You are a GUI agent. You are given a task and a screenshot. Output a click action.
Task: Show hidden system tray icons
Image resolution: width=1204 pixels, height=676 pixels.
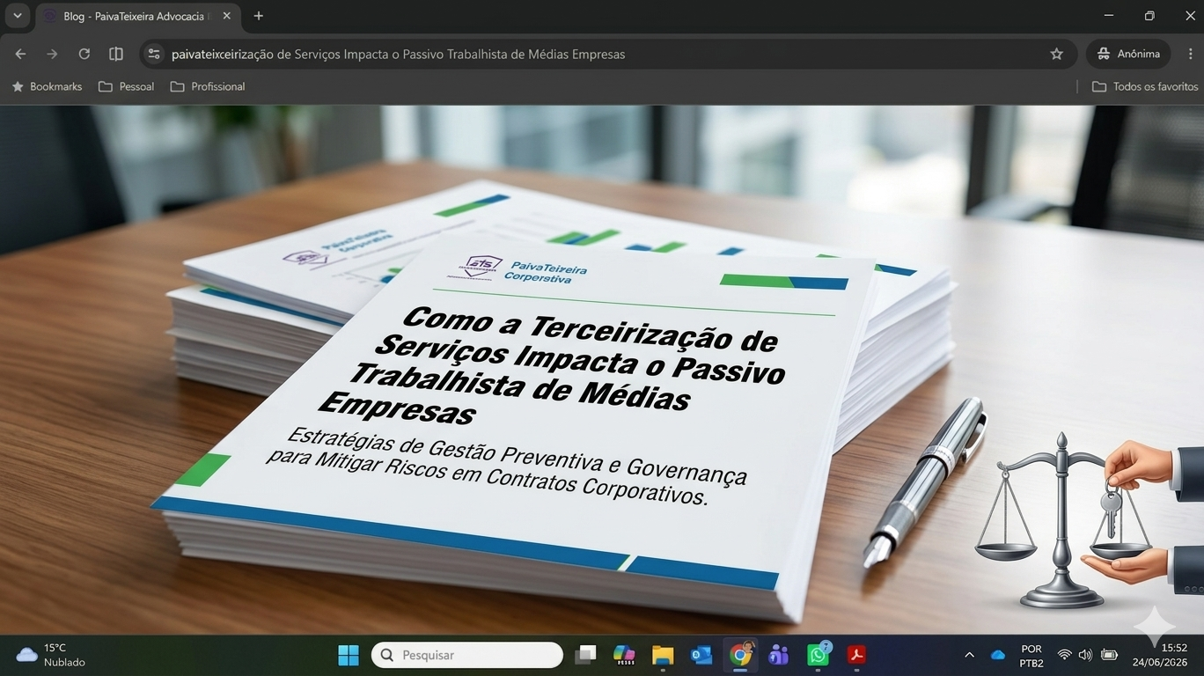969,655
